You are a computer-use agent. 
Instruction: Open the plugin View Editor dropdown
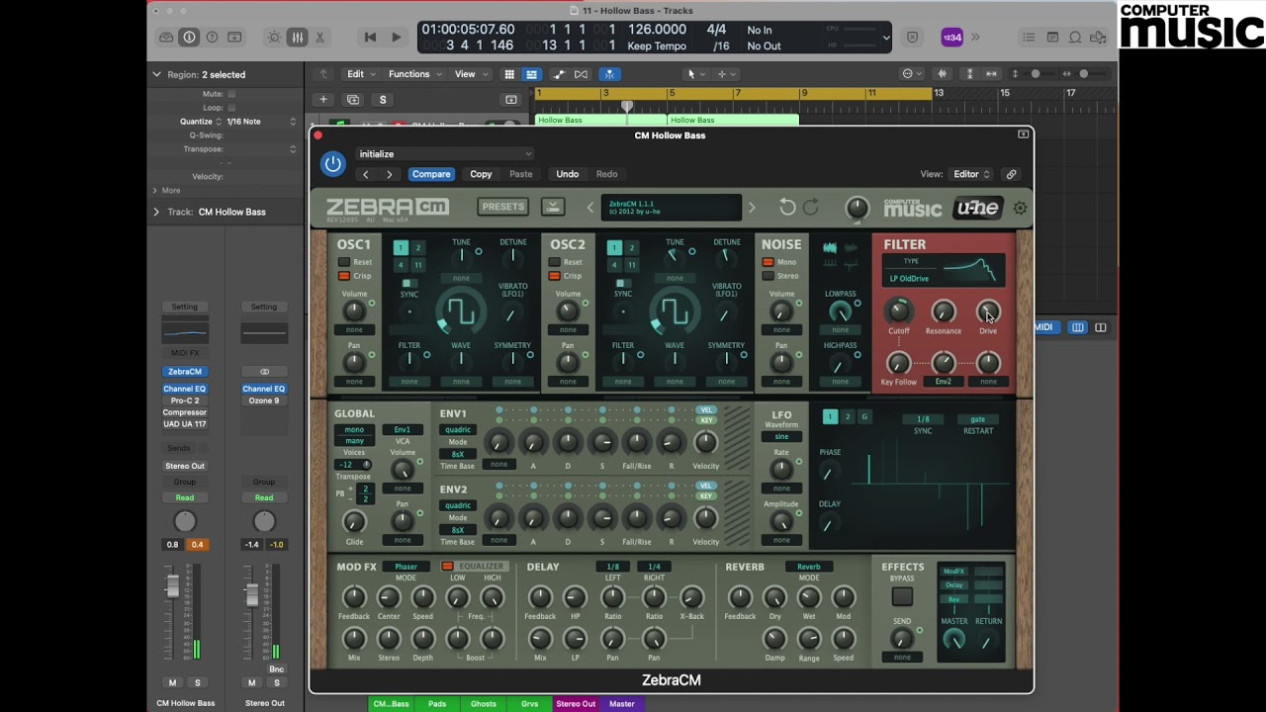tap(971, 174)
